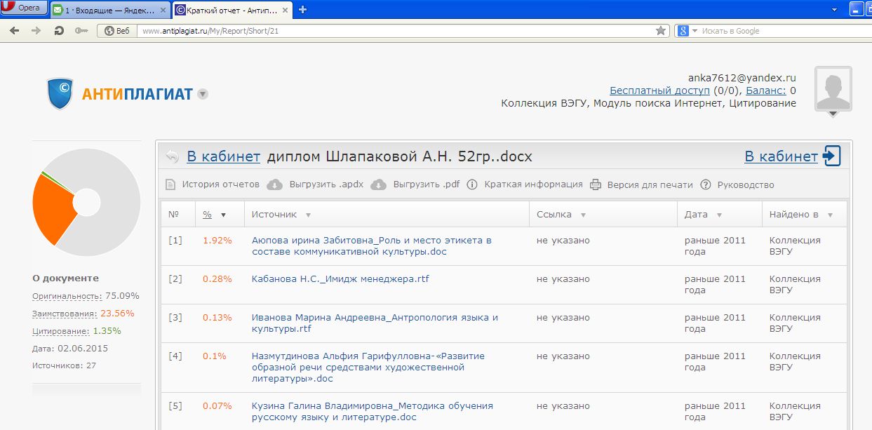Screen dimensions: 872x430
Task: Click the Google search input field
Action: 779,31
